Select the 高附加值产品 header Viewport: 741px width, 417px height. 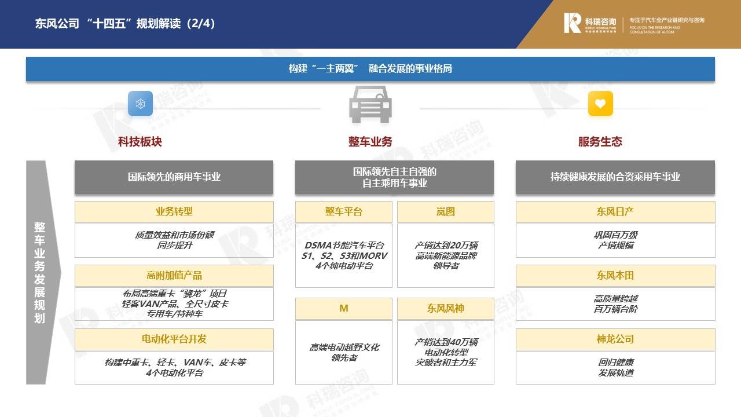point(174,275)
